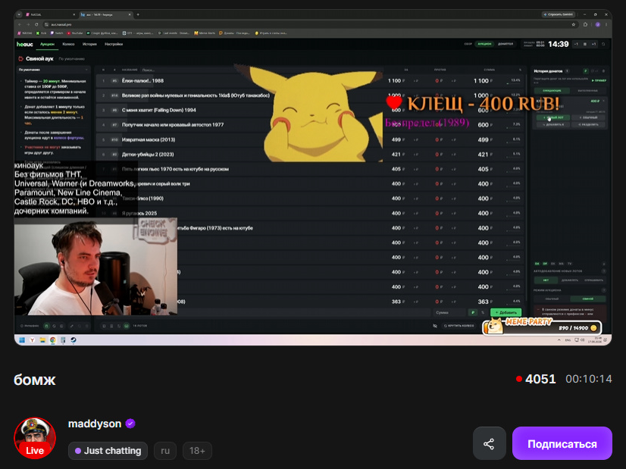Click the 00:10:14 stream duration
This screenshot has width=626, height=469.
[x=588, y=379]
